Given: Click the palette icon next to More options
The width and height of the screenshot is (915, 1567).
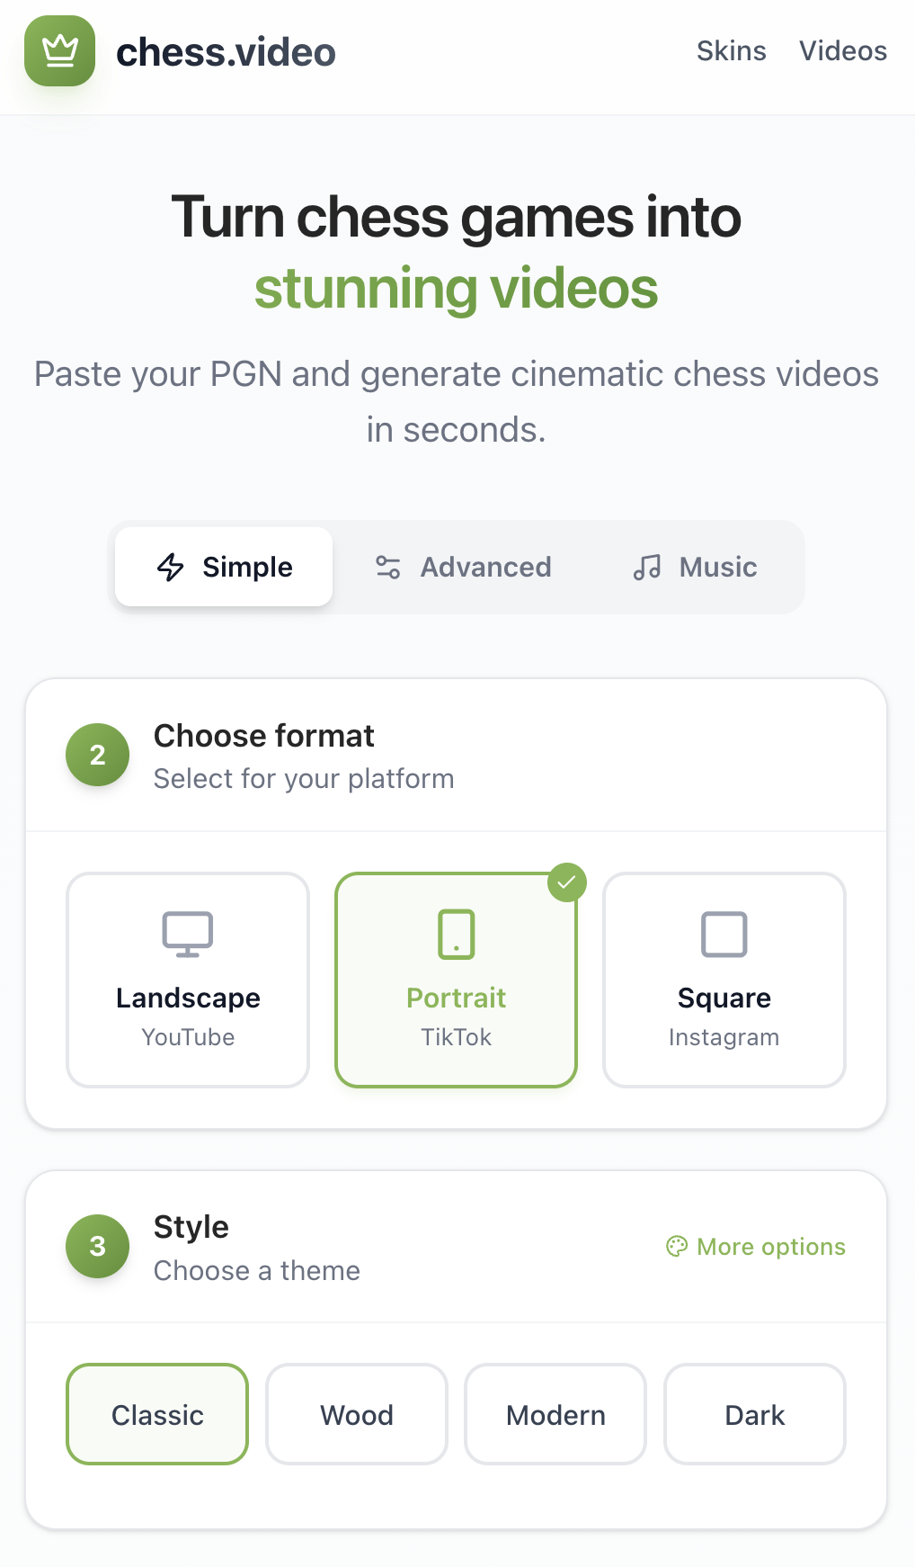Looking at the screenshot, I should [x=676, y=1246].
